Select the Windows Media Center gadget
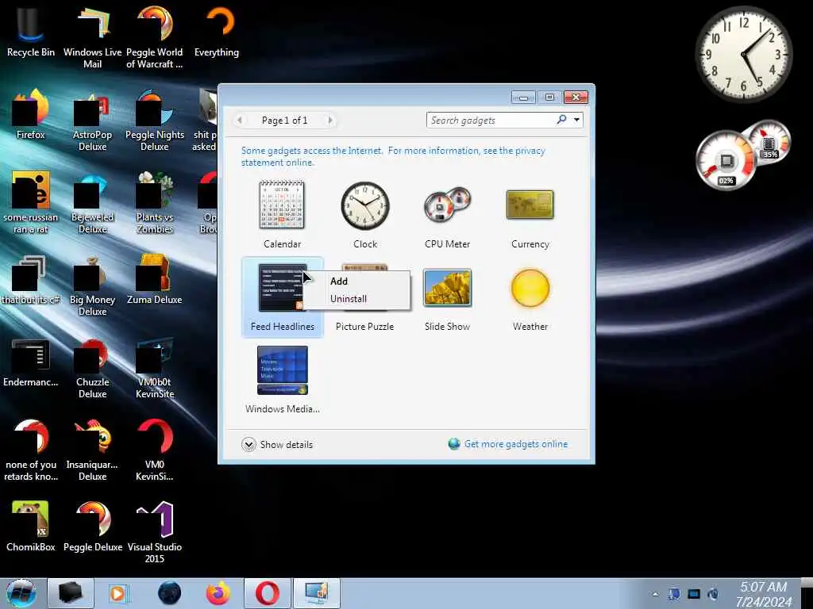Viewport: 813px width, 609px height. pyautogui.click(x=282, y=380)
